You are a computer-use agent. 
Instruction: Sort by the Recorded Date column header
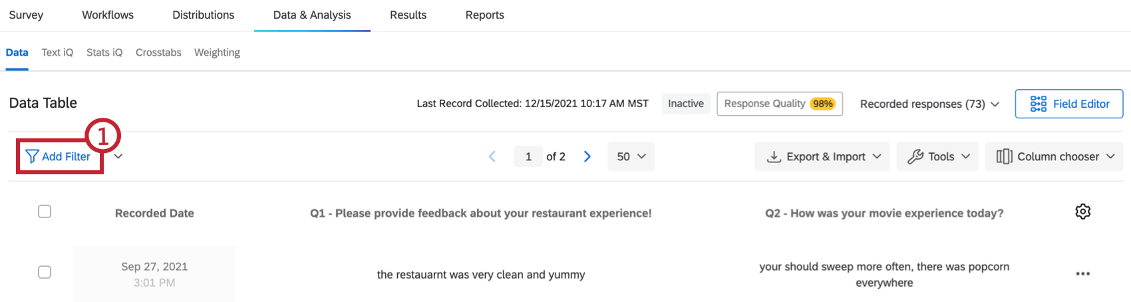[154, 213]
